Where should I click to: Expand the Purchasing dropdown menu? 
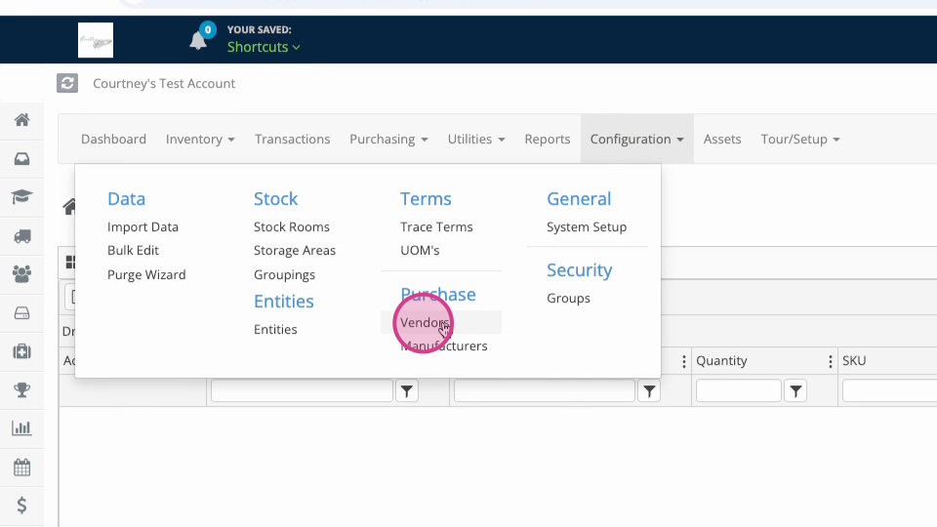tap(388, 140)
